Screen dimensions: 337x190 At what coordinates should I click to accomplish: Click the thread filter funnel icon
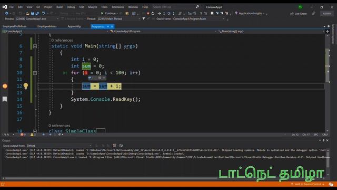tap(144, 19)
